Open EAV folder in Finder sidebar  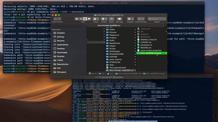(x=59, y=68)
